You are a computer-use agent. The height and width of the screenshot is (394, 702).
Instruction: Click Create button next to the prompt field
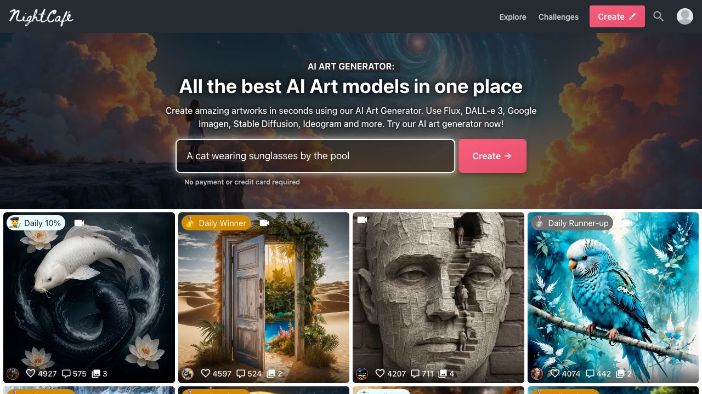[x=492, y=156]
